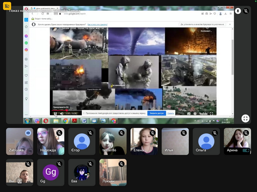This screenshot has width=257, height=192.
Task: Click muted microphone icon on Надежда's tile
Action: (x=59, y=133)
